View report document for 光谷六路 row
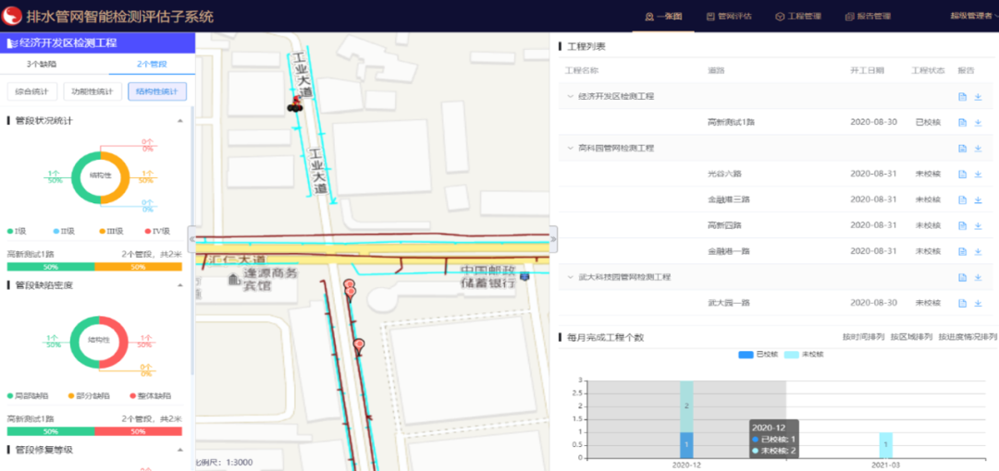999x471 pixels. [962, 174]
